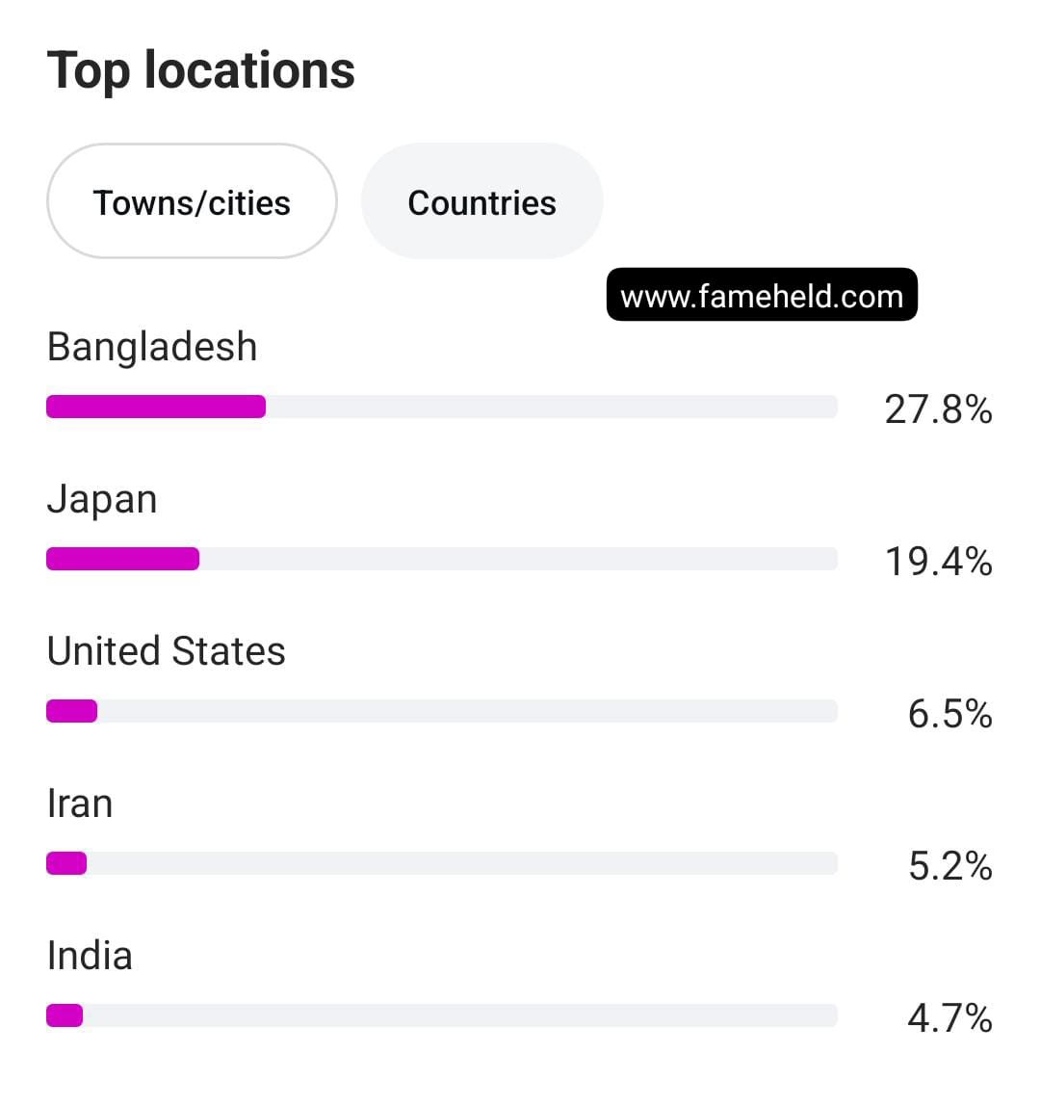The image size is (1040, 1106).
Task: Click the Top locations heading
Action: [x=201, y=70]
